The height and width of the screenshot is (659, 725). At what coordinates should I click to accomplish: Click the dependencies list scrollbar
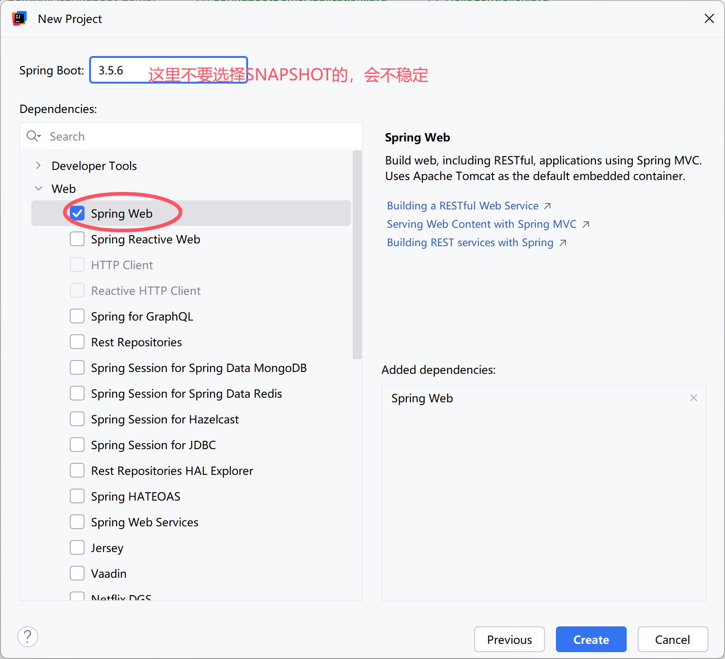pos(357,255)
